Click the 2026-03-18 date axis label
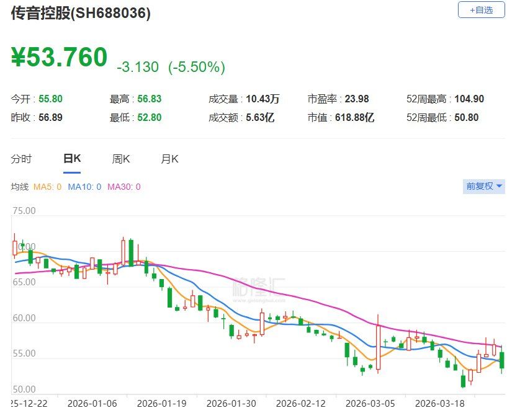The height and width of the screenshot is (413, 525). point(441,402)
